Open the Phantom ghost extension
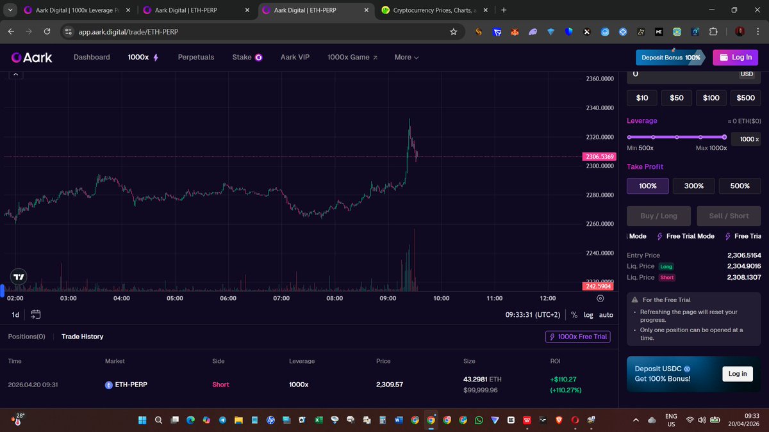 (533, 31)
